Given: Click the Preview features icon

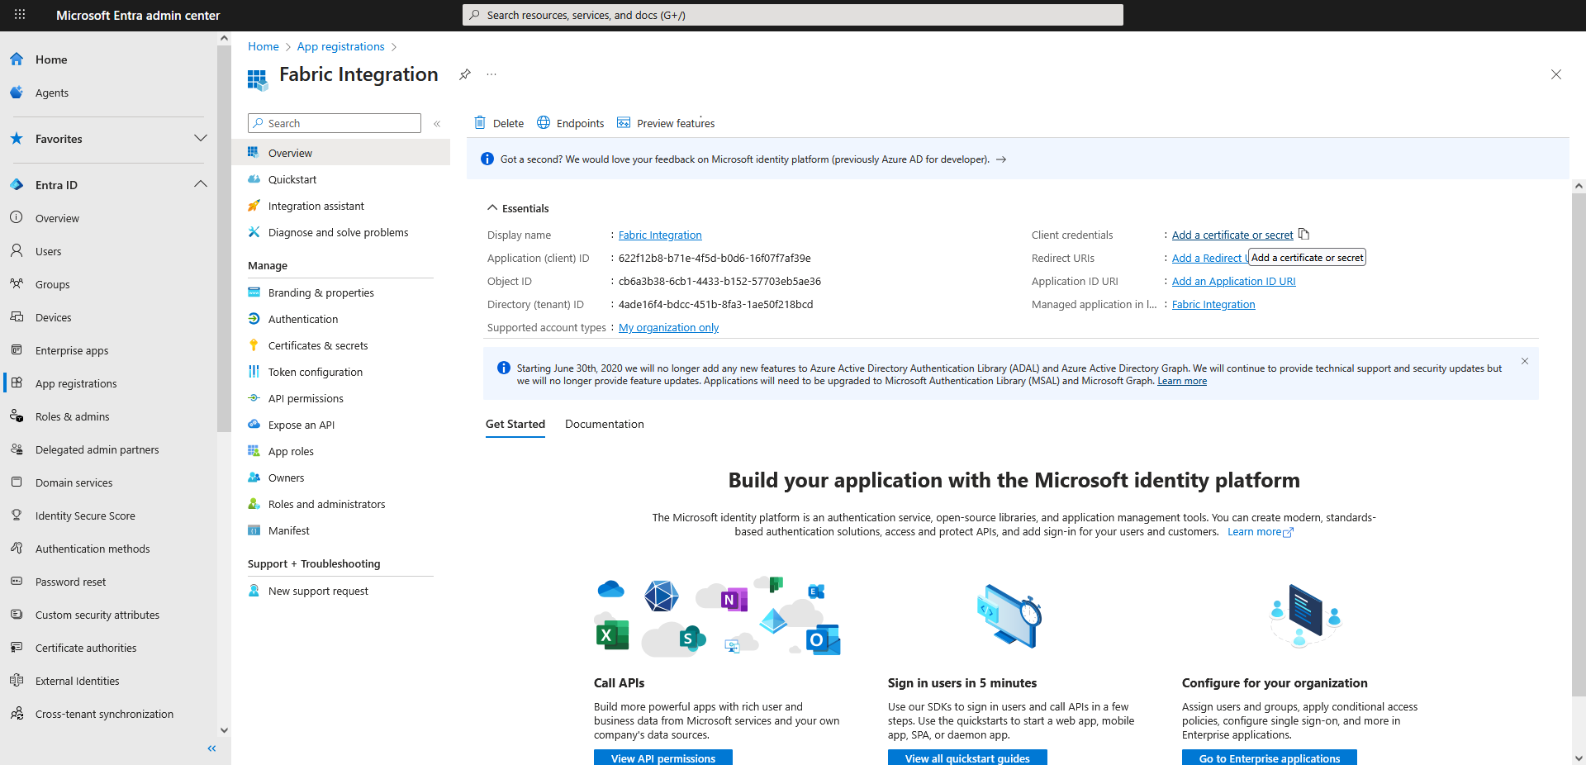Looking at the screenshot, I should [x=624, y=123].
